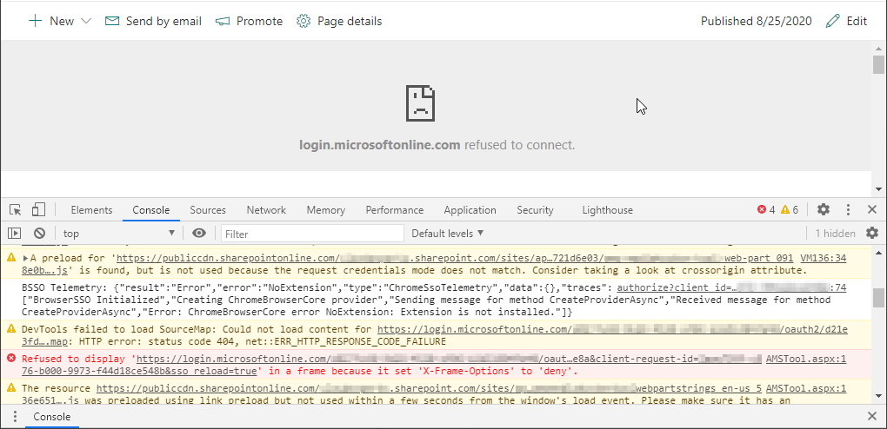
Task: Toggle the live expression eye icon
Action: point(198,233)
